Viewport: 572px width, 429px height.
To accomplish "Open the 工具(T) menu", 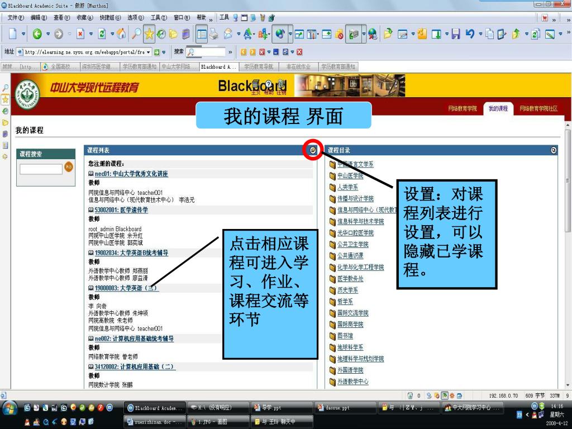I will coord(159,18).
